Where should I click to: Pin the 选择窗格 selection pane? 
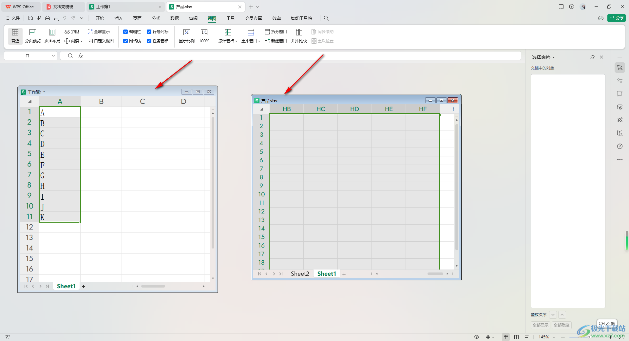coord(592,57)
